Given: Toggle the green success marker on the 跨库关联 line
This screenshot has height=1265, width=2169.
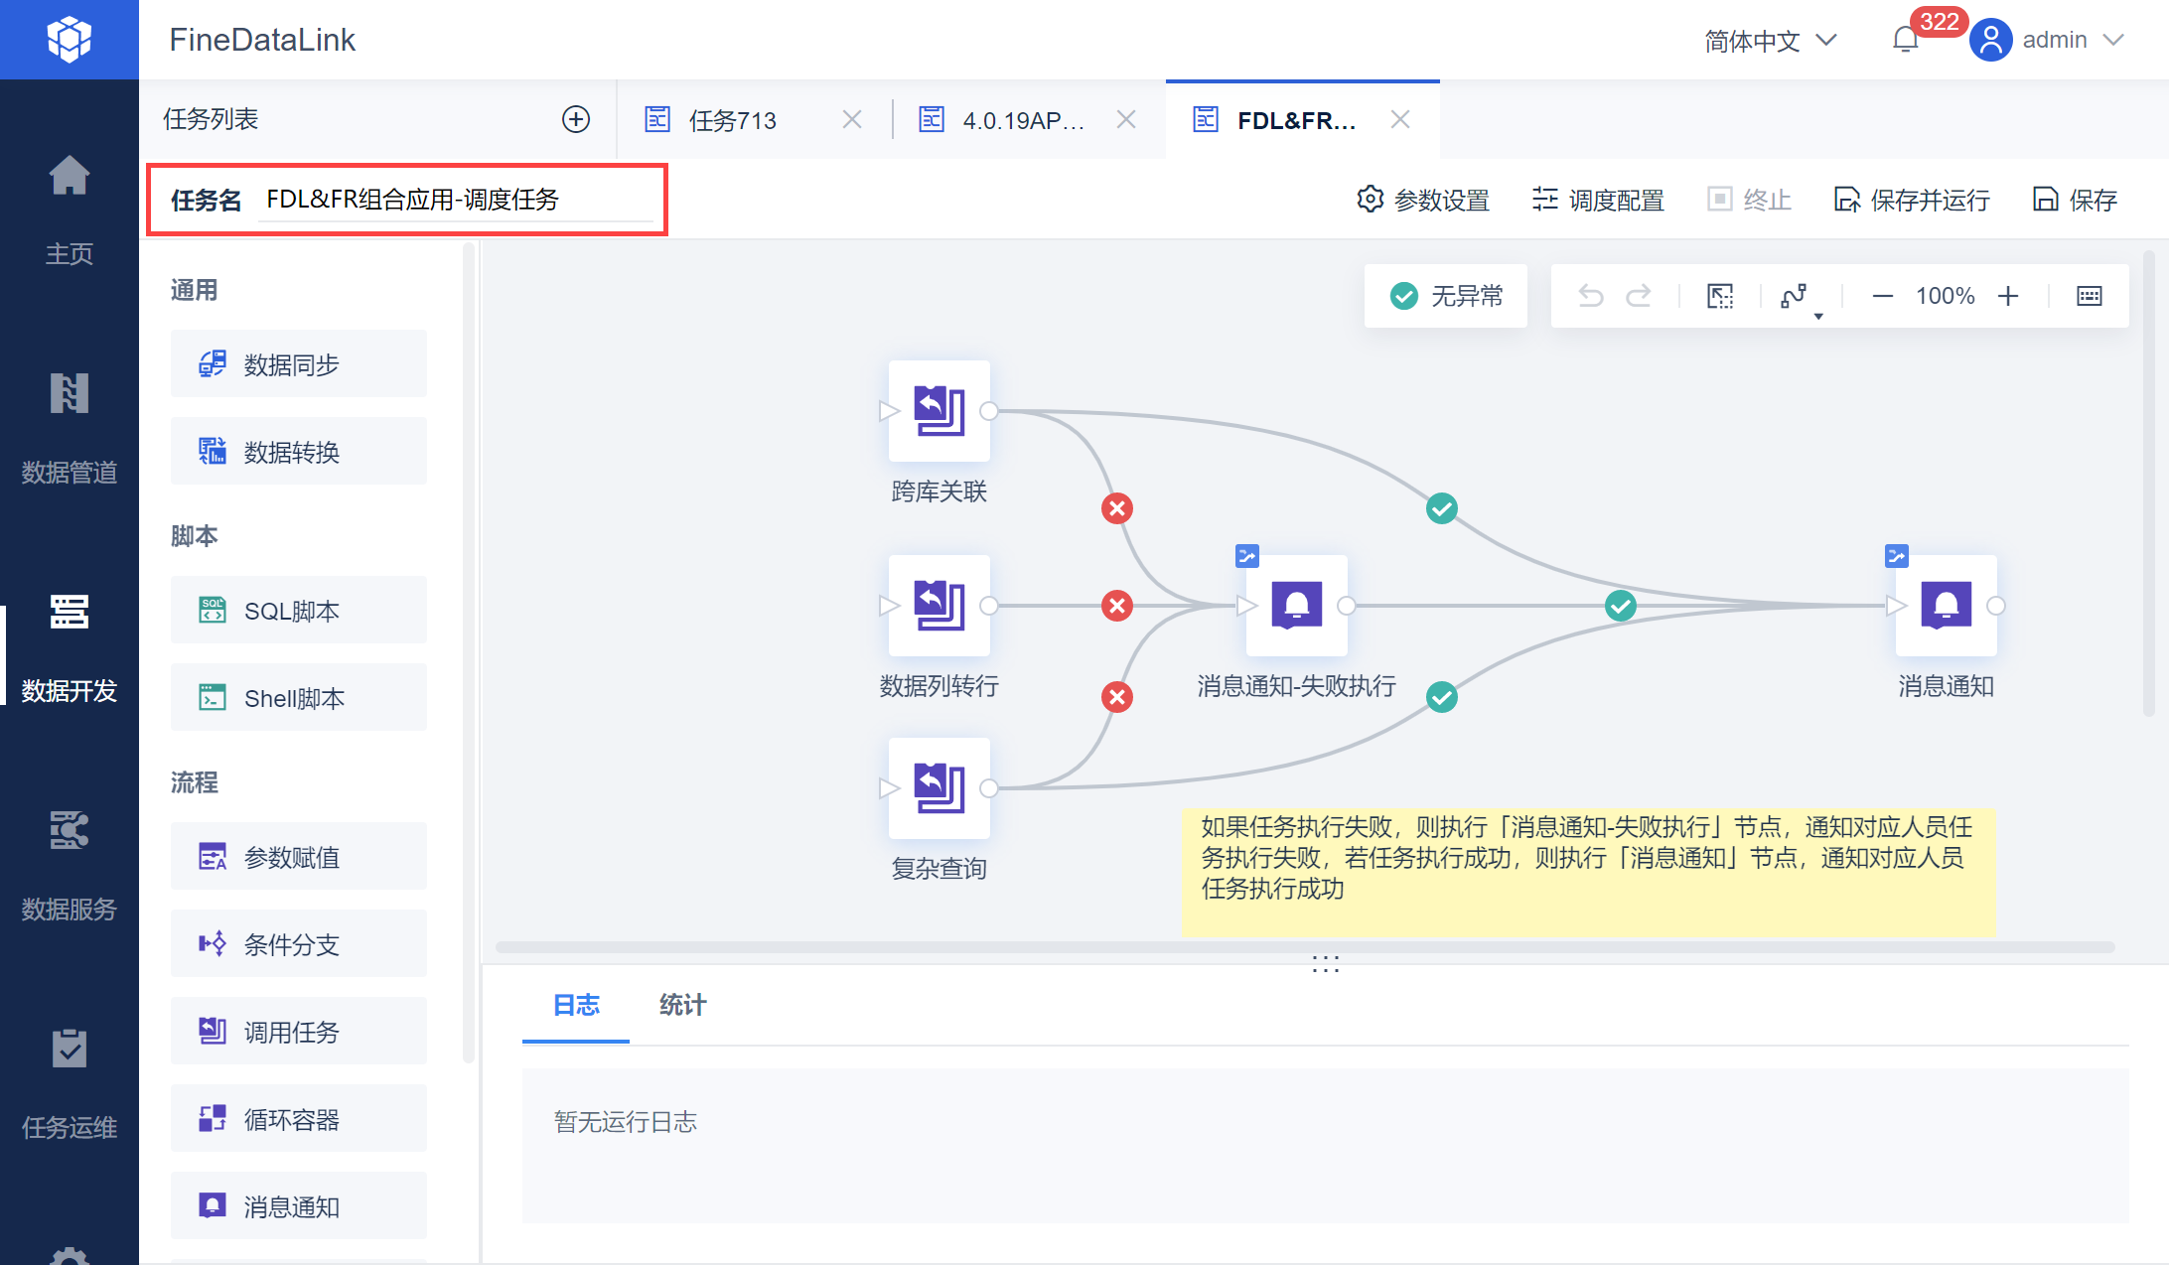Looking at the screenshot, I should (x=1442, y=508).
